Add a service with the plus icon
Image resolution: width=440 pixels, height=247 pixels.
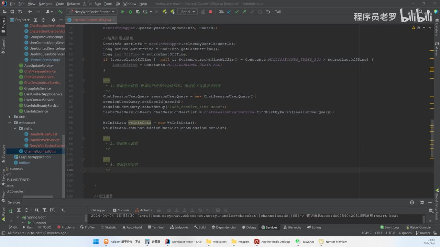[62, 210]
